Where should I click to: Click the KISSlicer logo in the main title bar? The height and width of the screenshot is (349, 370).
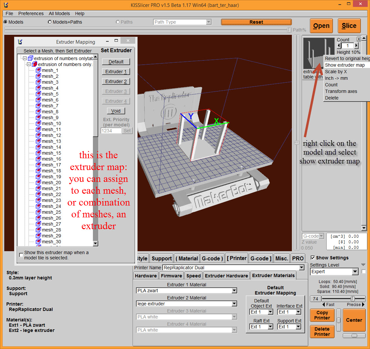6,5
